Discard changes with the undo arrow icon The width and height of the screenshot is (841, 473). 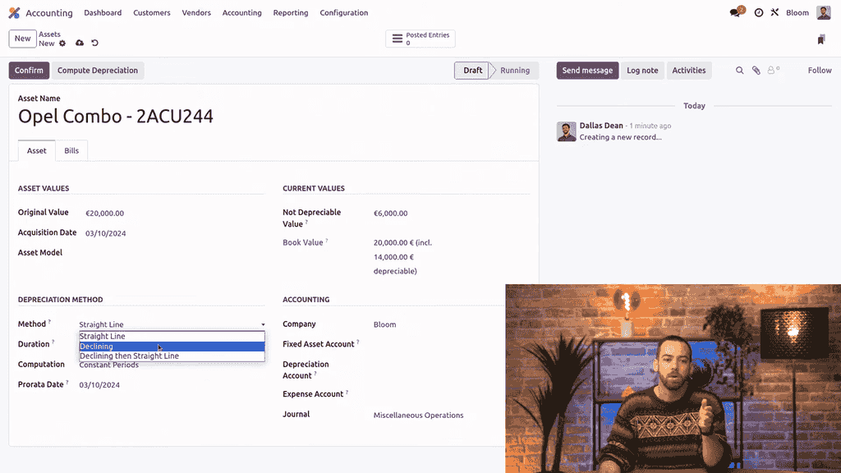(94, 44)
